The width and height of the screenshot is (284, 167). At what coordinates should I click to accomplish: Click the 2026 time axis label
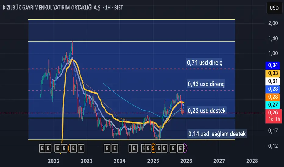point(186,161)
